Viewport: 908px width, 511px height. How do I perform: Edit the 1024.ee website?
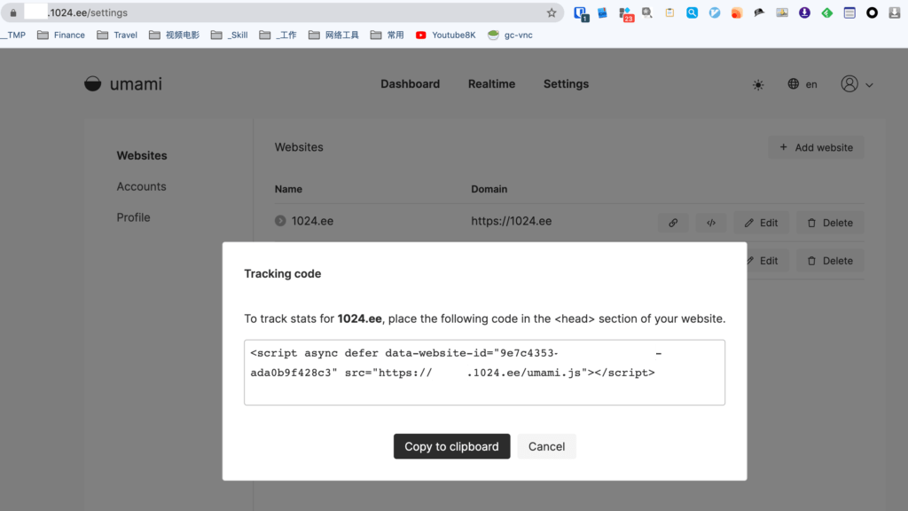click(762, 223)
